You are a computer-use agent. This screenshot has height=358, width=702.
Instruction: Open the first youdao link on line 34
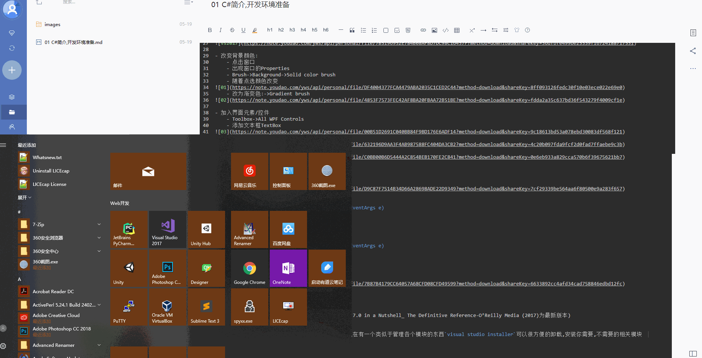[427, 88]
